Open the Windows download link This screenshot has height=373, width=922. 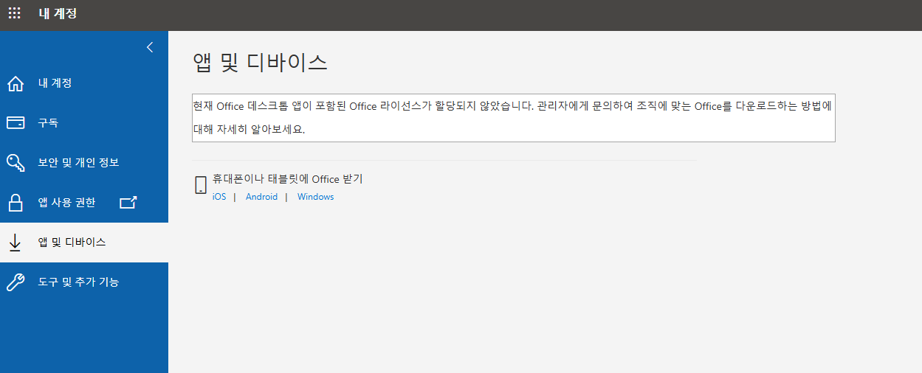(316, 197)
